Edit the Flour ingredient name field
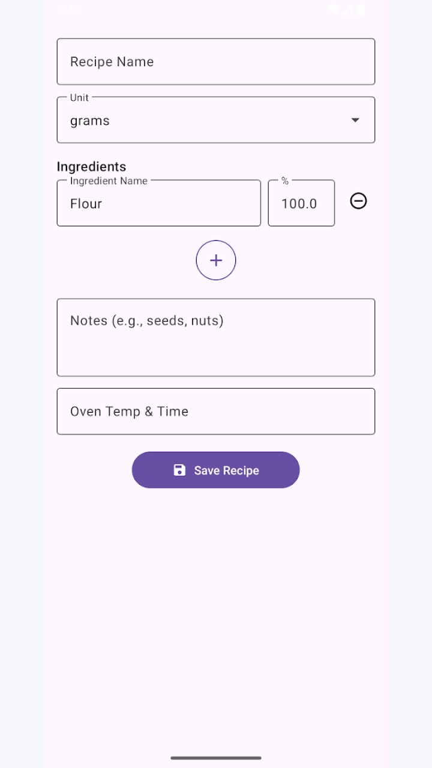Screen dimensions: 432x768 click(x=159, y=203)
